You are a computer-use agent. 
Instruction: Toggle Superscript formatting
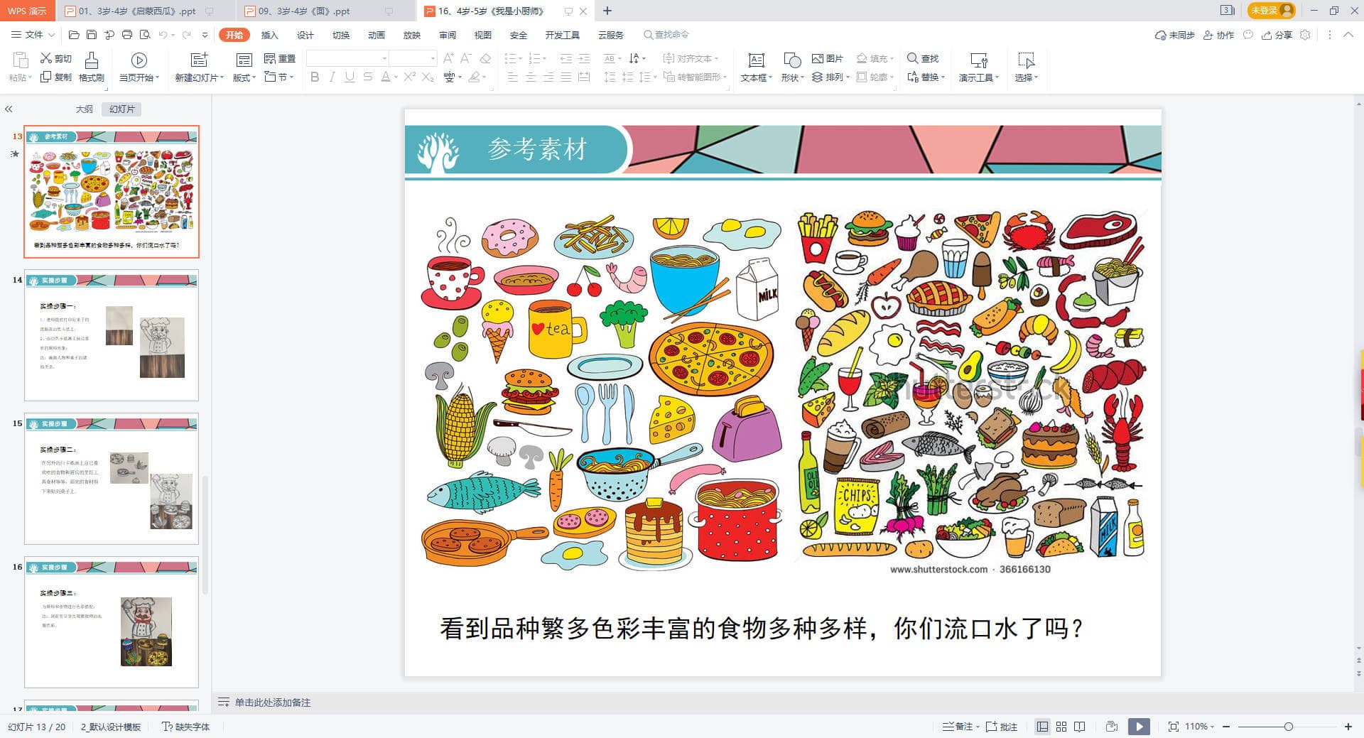410,77
